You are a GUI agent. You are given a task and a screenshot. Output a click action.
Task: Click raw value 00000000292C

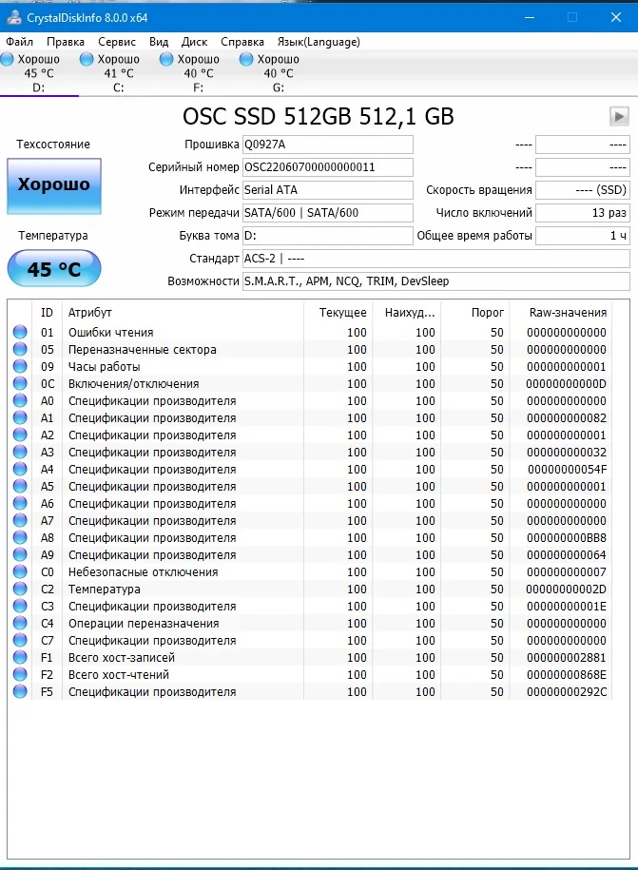[x=567, y=692]
